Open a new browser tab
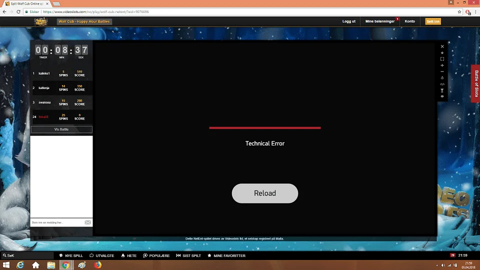Image resolution: width=480 pixels, height=270 pixels. 56,3
